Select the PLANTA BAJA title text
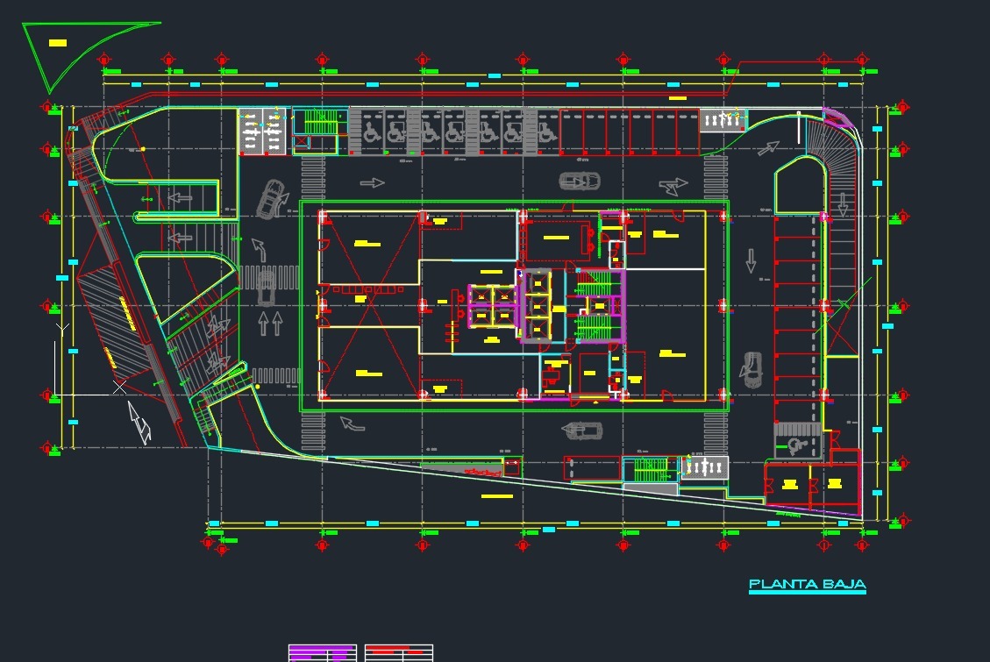 tap(807, 585)
